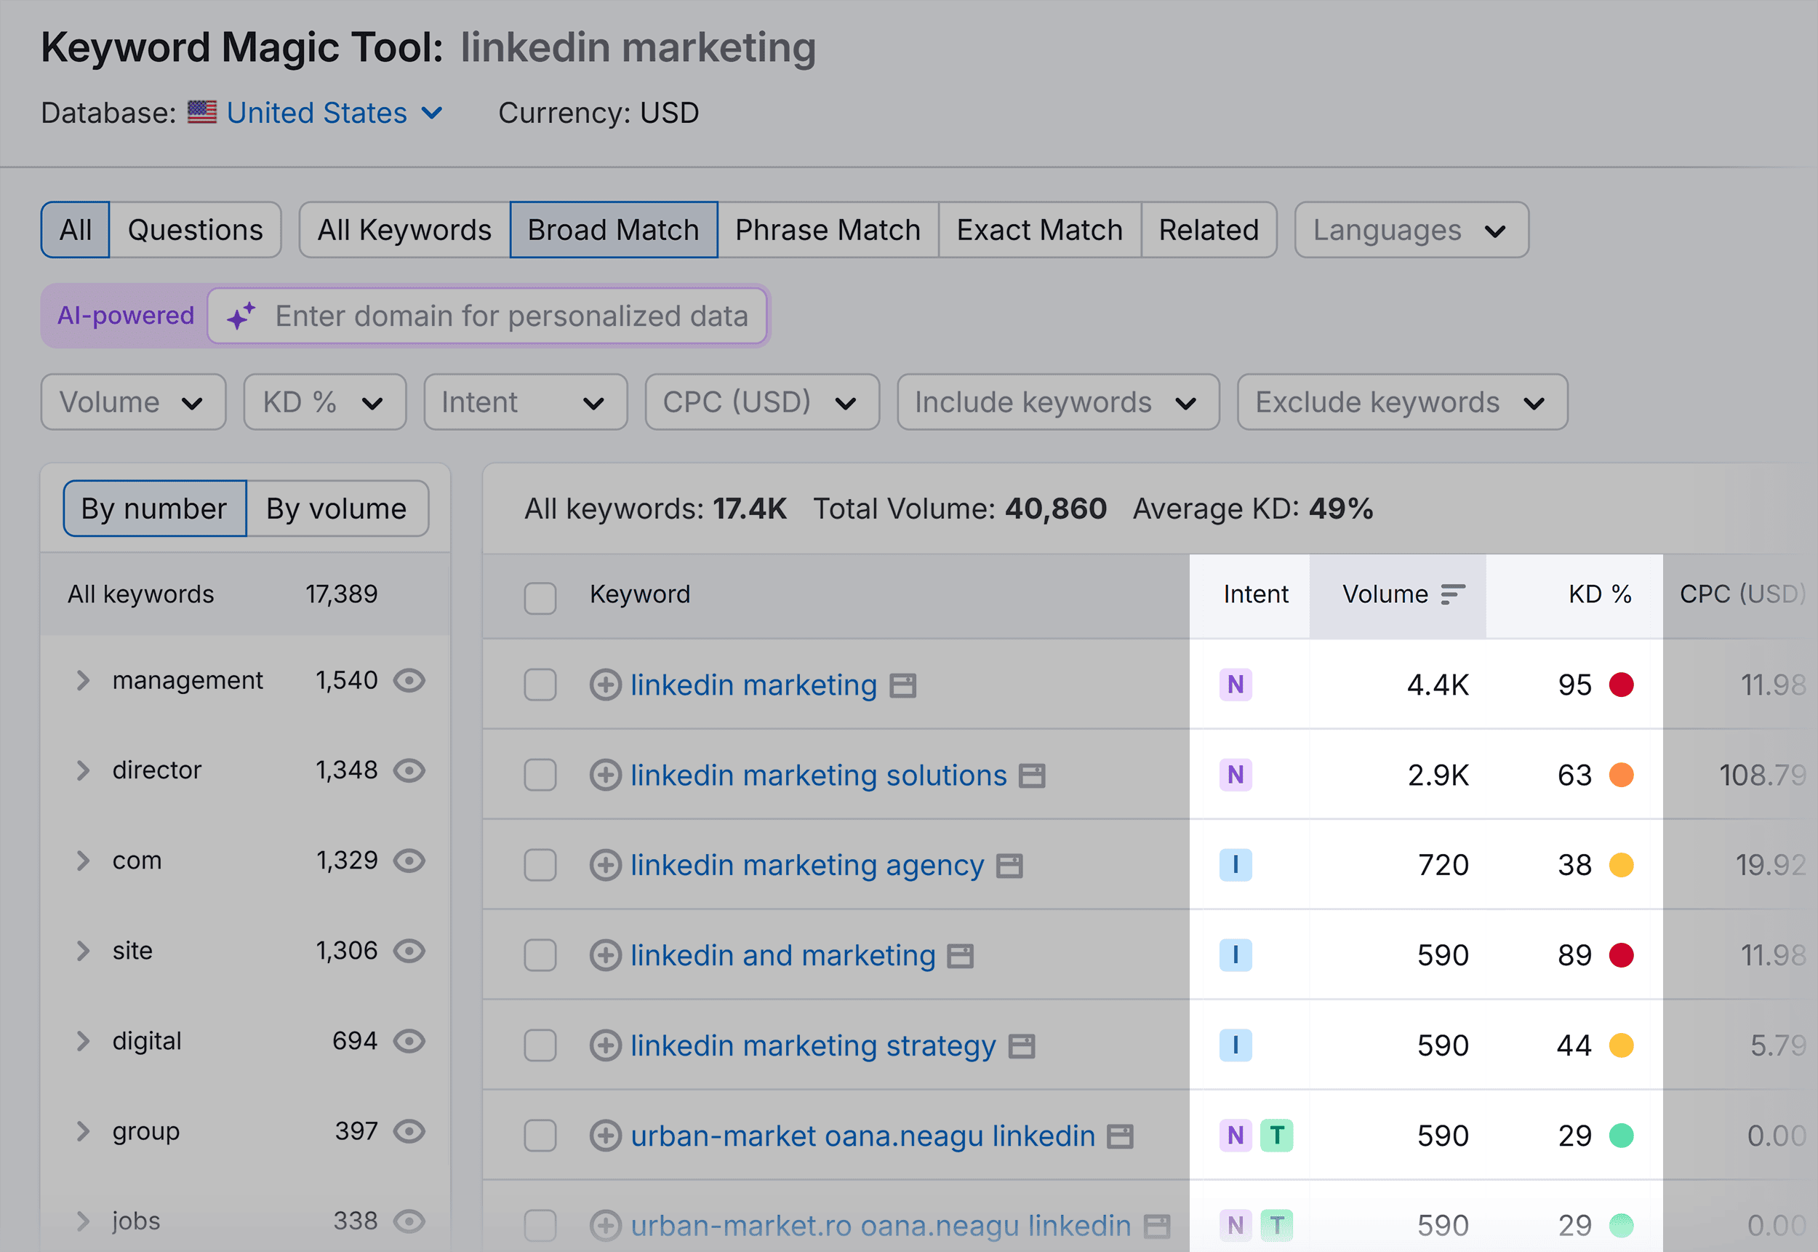Select all keywords with the header checkbox
This screenshot has width=1818, height=1252.
pos(540,598)
